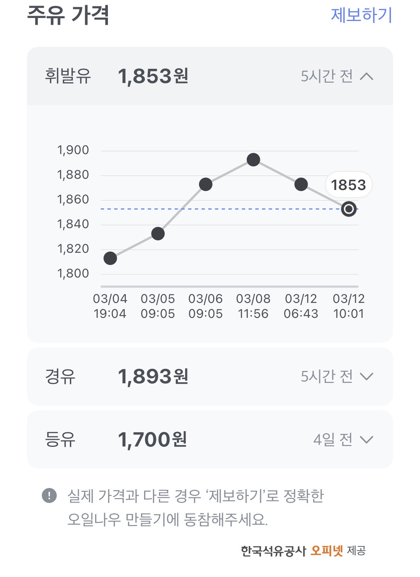
Task: Select the 03/12 06:43 data point
Action: tap(301, 184)
